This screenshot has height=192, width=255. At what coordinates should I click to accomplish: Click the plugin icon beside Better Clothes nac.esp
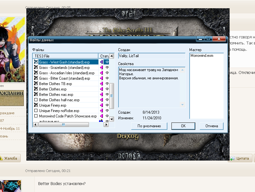102,95
